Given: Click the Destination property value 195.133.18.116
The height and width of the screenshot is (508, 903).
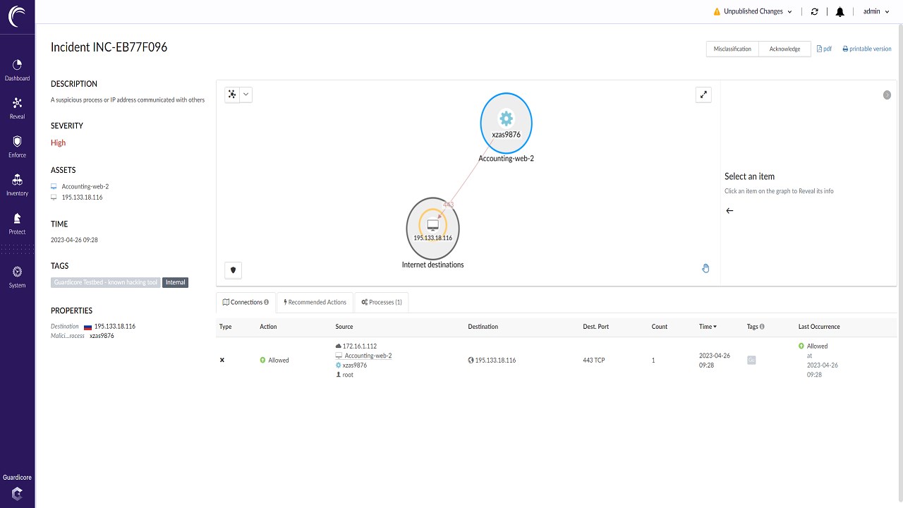Looking at the screenshot, I should pos(115,327).
